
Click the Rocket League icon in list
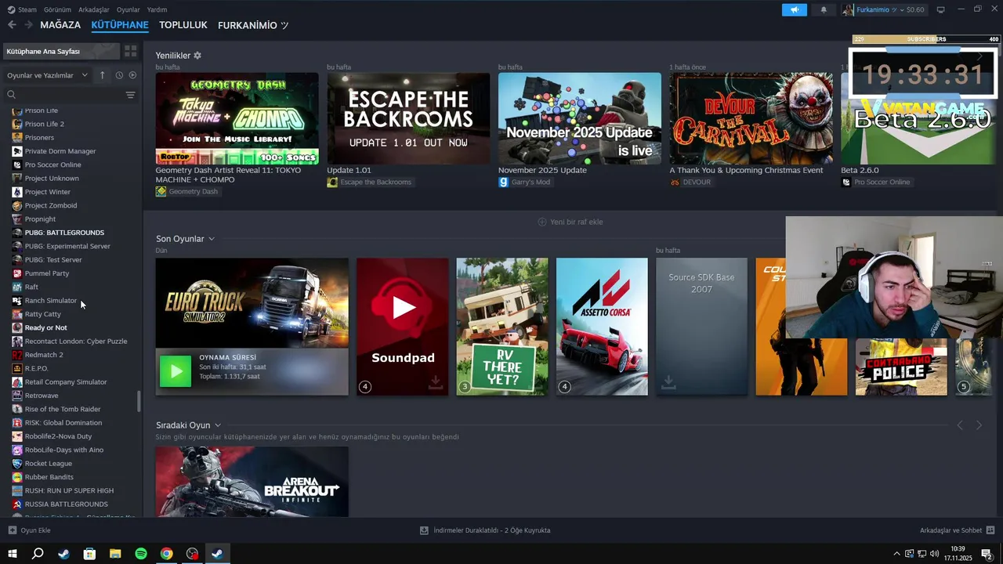tap(17, 463)
